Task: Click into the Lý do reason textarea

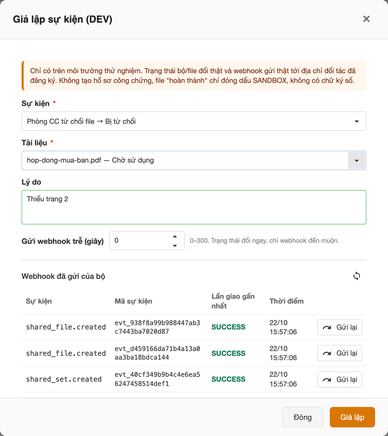Action: click(194, 207)
